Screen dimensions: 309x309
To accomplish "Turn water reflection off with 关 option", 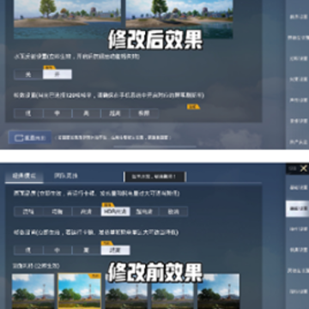I will click(28, 75).
